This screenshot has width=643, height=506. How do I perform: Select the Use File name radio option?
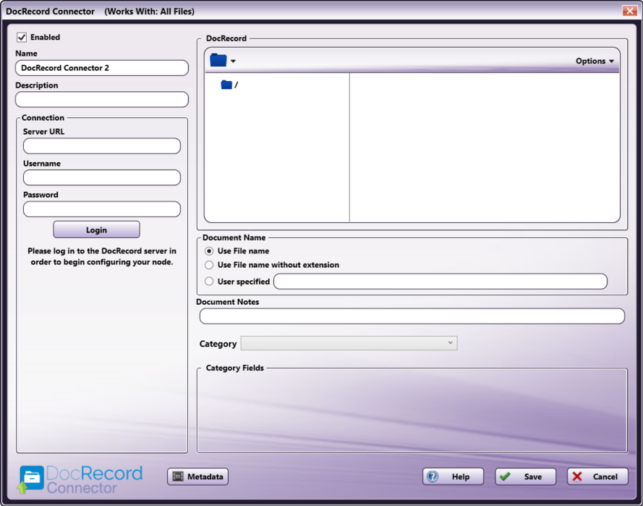(209, 250)
